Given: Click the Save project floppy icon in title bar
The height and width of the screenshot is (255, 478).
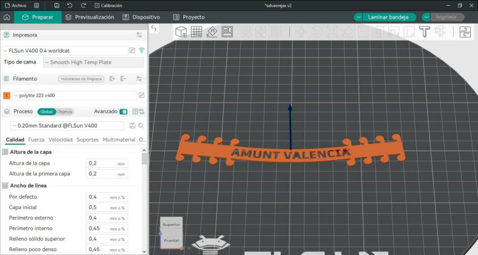Looking at the screenshot, I should tap(56, 5).
